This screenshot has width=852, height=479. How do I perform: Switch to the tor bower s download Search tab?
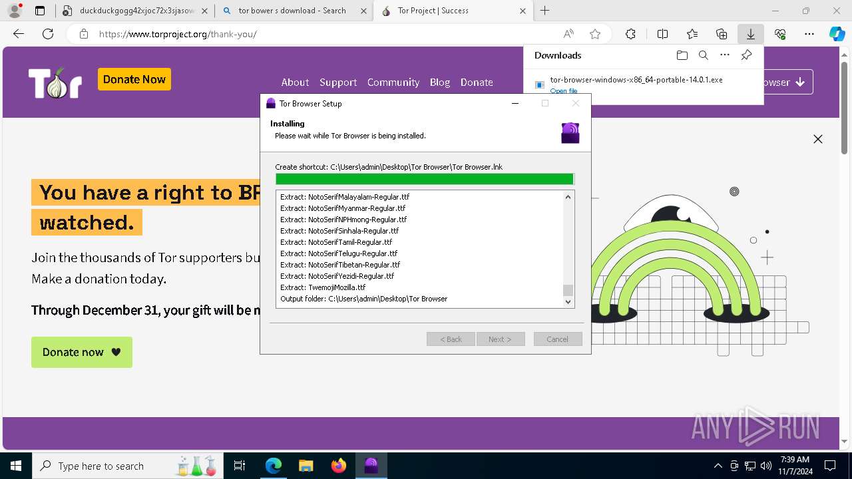pyautogui.click(x=294, y=11)
